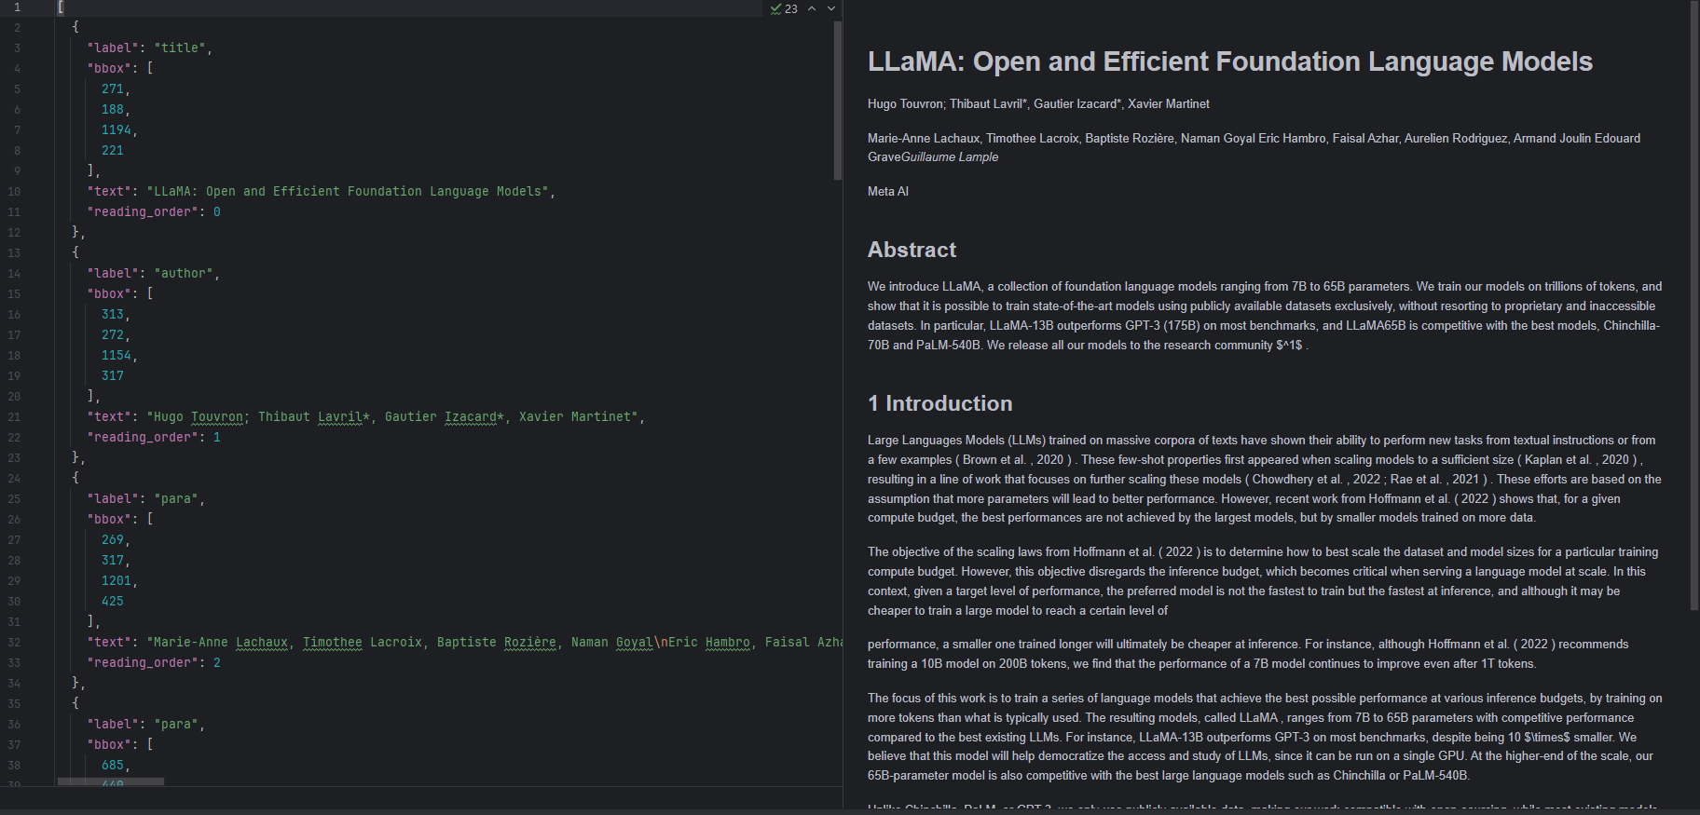The height and width of the screenshot is (815, 1700).
Task: Click line number 35 in the gutter
Action: [x=14, y=703]
